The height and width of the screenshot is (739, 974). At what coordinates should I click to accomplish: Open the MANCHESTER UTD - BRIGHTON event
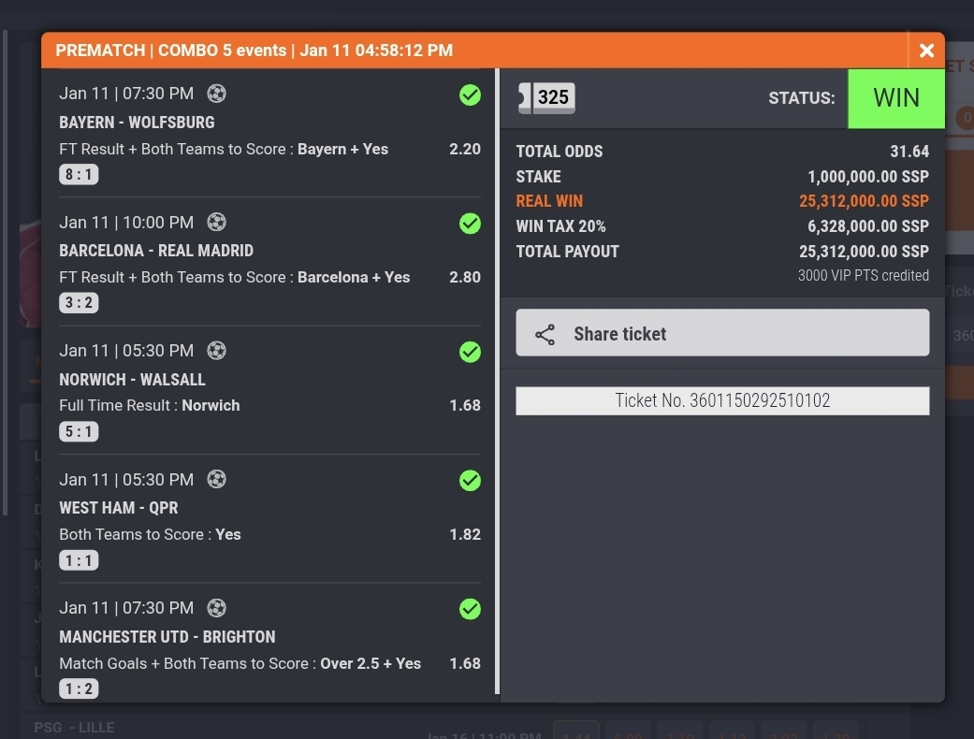[167, 637]
